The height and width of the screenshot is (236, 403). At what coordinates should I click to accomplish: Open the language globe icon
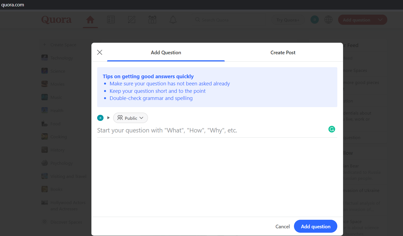[x=328, y=20]
